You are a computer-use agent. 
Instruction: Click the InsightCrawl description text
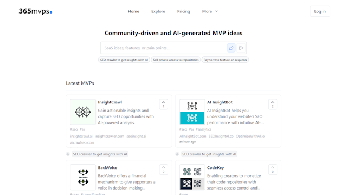pyautogui.click(x=126, y=116)
